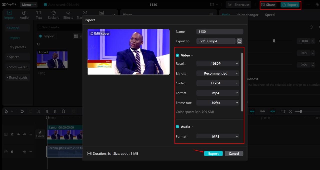The height and width of the screenshot is (170, 320).
Task: Click the volume slider handle in Basic panel
Action: pyautogui.click(x=274, y=41)
